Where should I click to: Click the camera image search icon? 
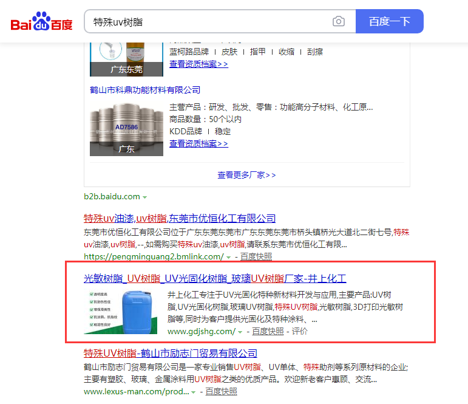tap(338, 22)
